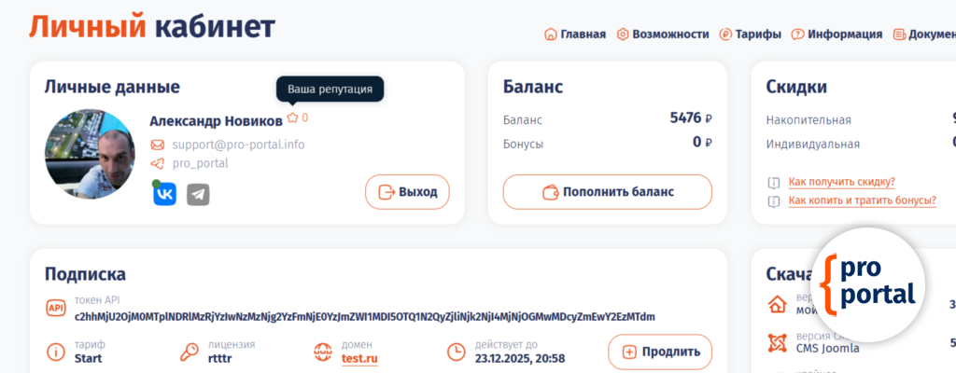Click the reputation star icon

[292, 118]
